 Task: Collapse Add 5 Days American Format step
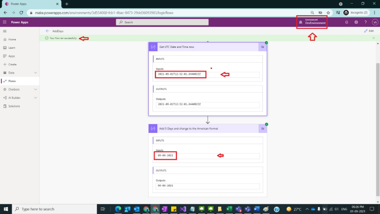point(208,128)
